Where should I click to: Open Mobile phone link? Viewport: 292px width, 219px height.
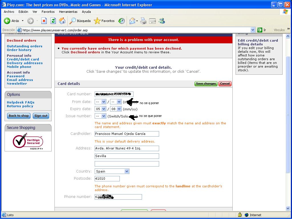pos(19,67)
